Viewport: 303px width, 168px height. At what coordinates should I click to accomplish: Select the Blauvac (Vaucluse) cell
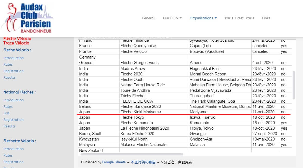click(220, 51)
